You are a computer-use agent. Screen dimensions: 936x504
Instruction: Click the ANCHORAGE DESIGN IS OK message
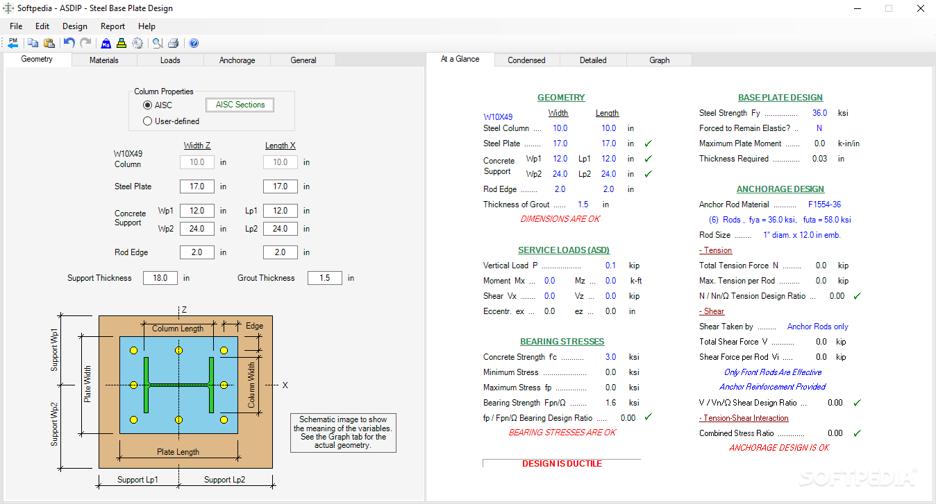tap(779, 448)
